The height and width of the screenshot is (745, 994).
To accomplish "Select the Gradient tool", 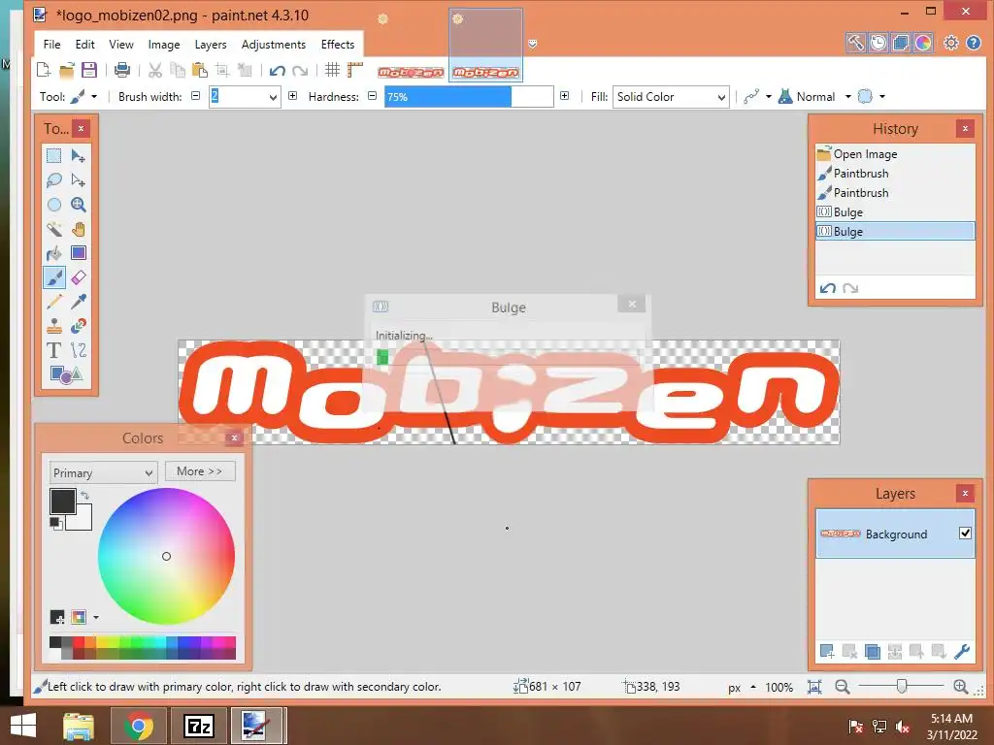I will coord(78,253).
